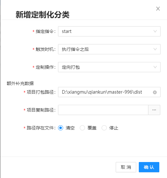Screen dimensions: 167x178
Task: Confirm with the 确认 button
Action: tap(149, 167)
